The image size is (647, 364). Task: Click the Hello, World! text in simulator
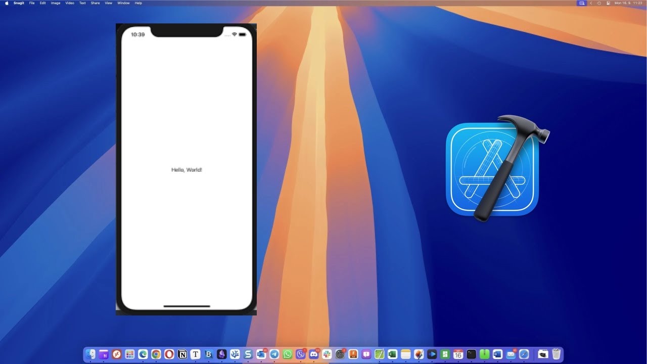point(187,170)
